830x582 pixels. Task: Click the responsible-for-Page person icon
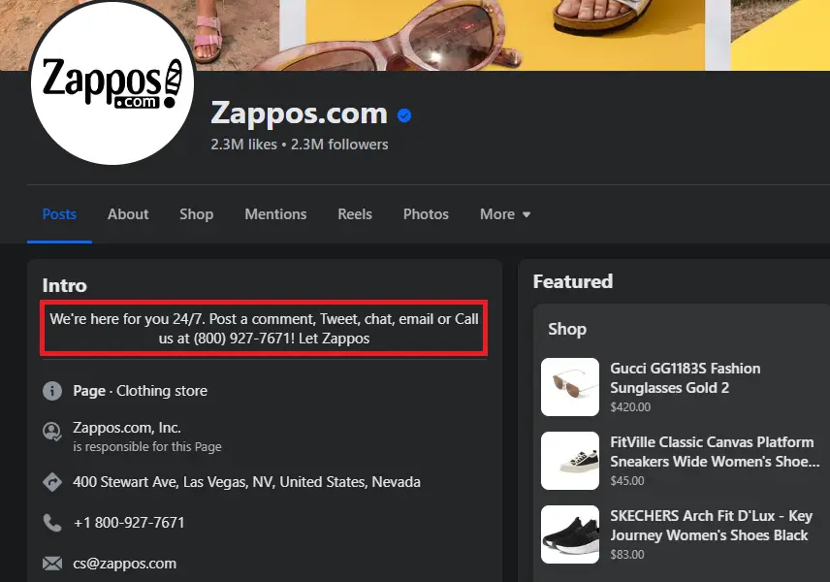[52, 431]
